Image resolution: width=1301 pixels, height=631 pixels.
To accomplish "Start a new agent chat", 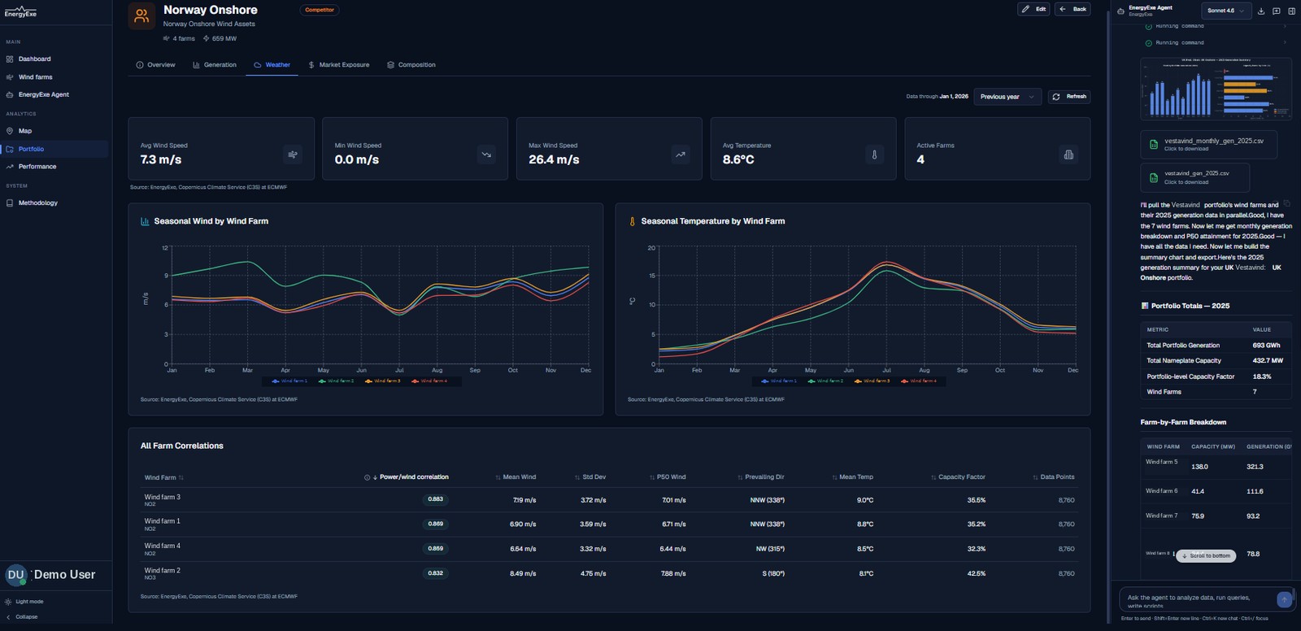I will (1276, 11).
